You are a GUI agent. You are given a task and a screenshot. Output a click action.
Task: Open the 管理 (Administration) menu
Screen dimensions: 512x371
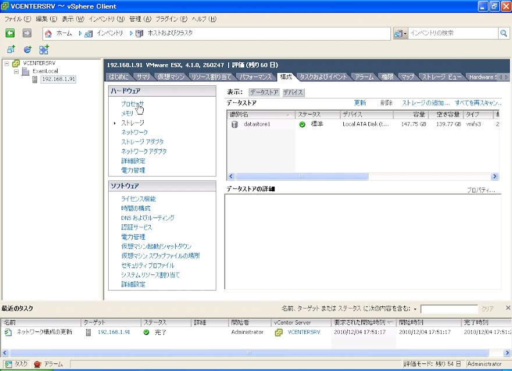click(x=140, y=19)
